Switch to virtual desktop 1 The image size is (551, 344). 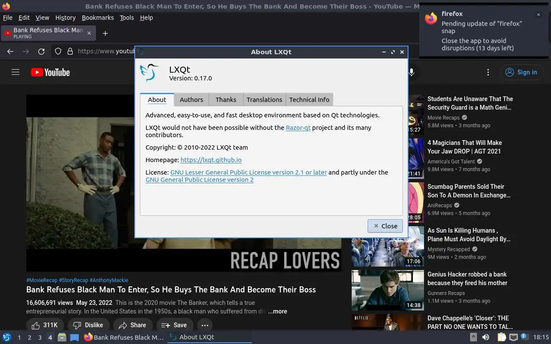click(x=19, y=338)
